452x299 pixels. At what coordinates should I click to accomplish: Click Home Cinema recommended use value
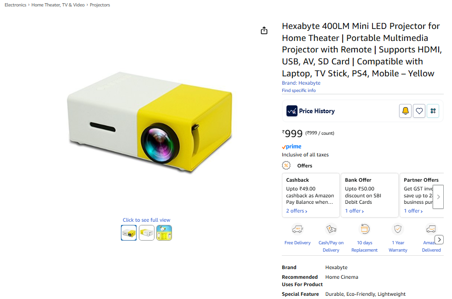click(342, 277)
